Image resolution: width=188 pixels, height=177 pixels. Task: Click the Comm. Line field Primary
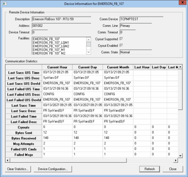tap(136, 26)
